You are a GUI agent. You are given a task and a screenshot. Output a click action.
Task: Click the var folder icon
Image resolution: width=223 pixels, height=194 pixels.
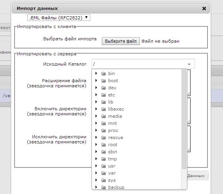click(x=103, y=173)
